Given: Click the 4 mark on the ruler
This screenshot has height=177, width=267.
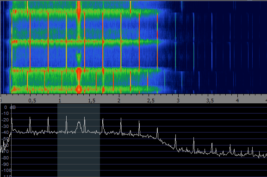Looking at the screenshot, I should [237, 101].
